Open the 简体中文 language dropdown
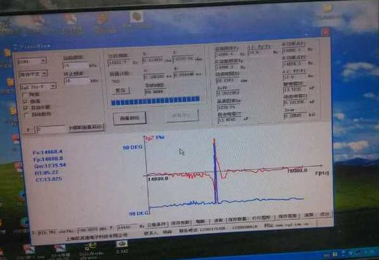The image size is (379, 260). coord(33,74)
